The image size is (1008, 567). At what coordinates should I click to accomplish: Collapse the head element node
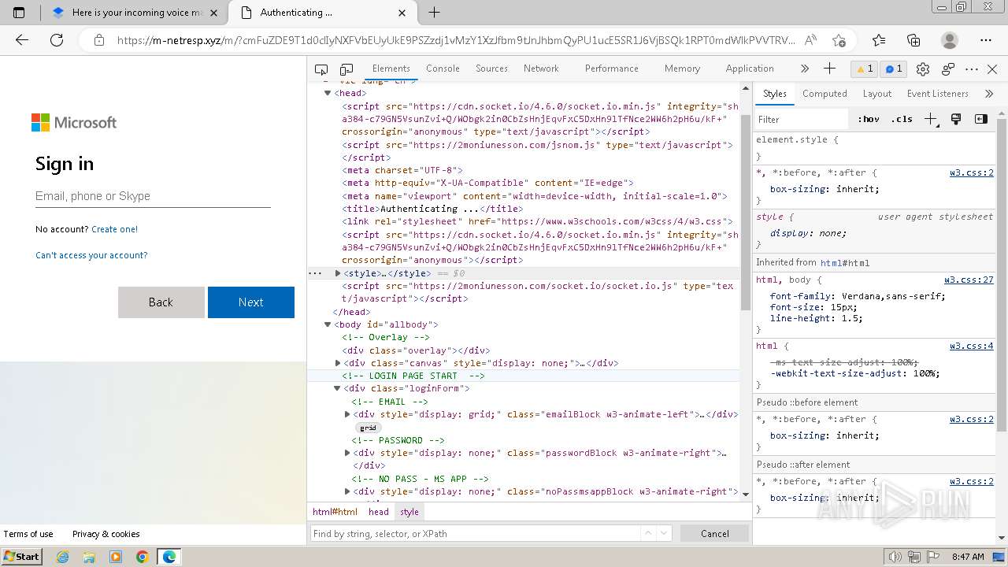pos(328,93)
